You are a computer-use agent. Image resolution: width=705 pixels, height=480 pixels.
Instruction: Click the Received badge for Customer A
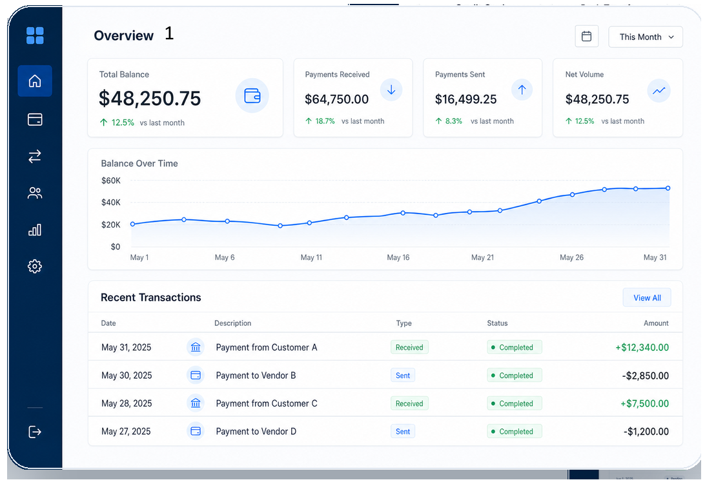(x=409, y=347)
